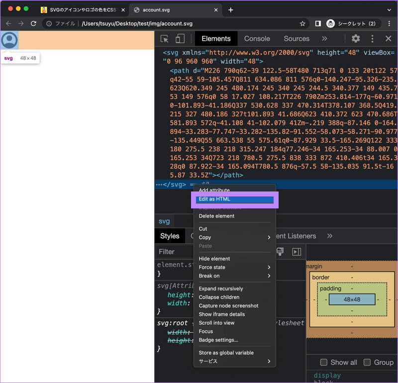The image size is (398, 383).
Task: Open a new browser tab
Action: click(x=231, y=10)
